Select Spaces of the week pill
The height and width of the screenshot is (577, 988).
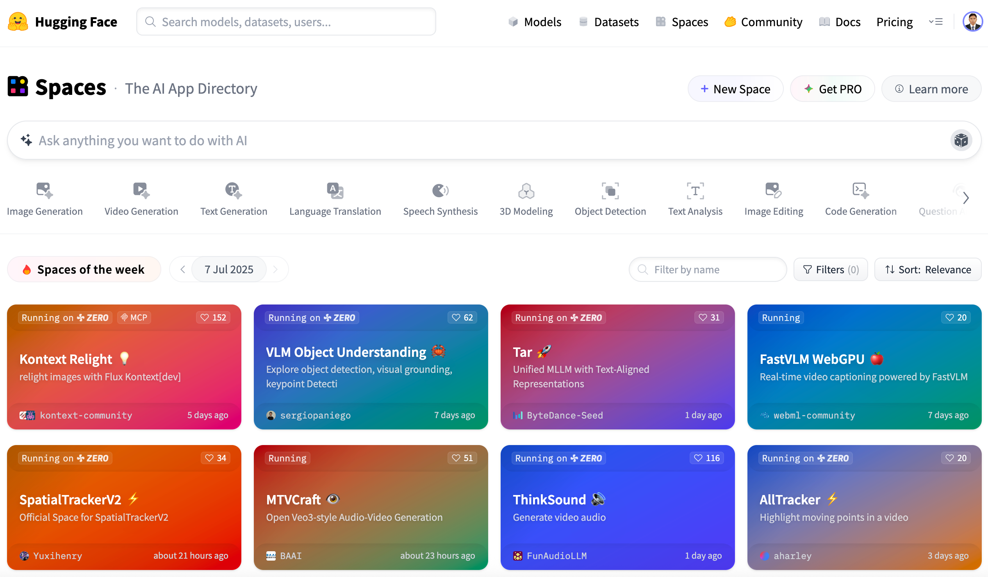coord(84,269)
